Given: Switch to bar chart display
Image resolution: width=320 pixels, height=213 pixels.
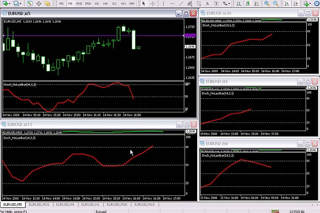Looking at the screenshot, I should click(x=239, y=4).
